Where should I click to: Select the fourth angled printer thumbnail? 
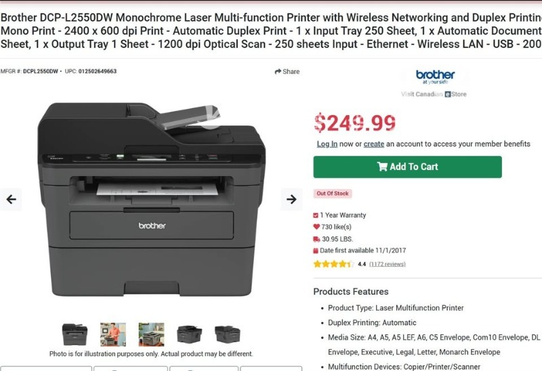coord(190,334)
